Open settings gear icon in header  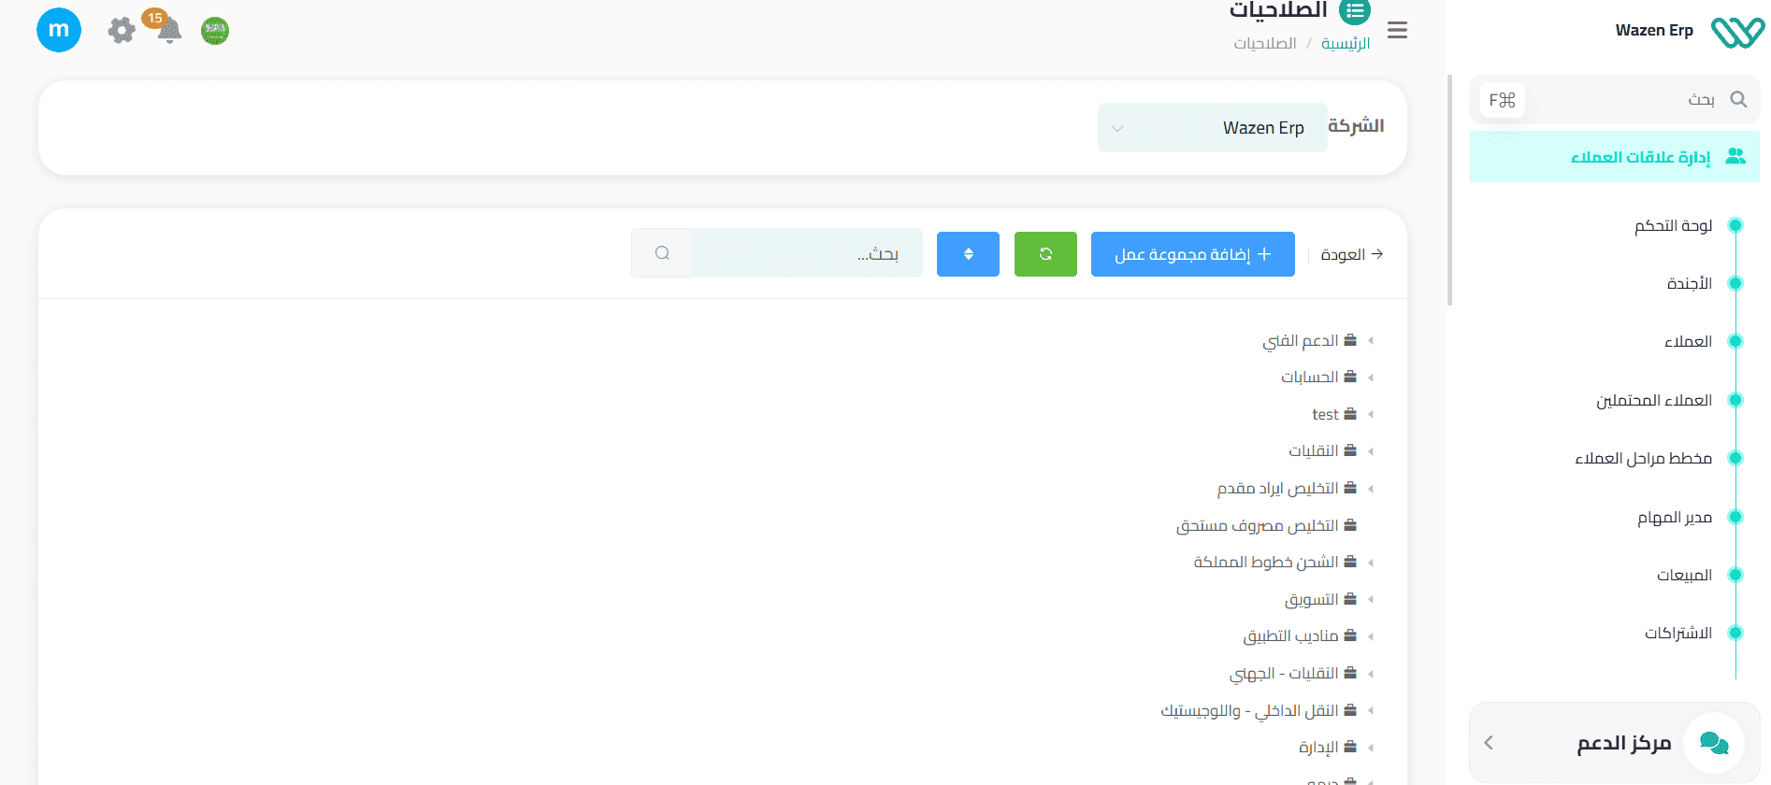[122, 31]
